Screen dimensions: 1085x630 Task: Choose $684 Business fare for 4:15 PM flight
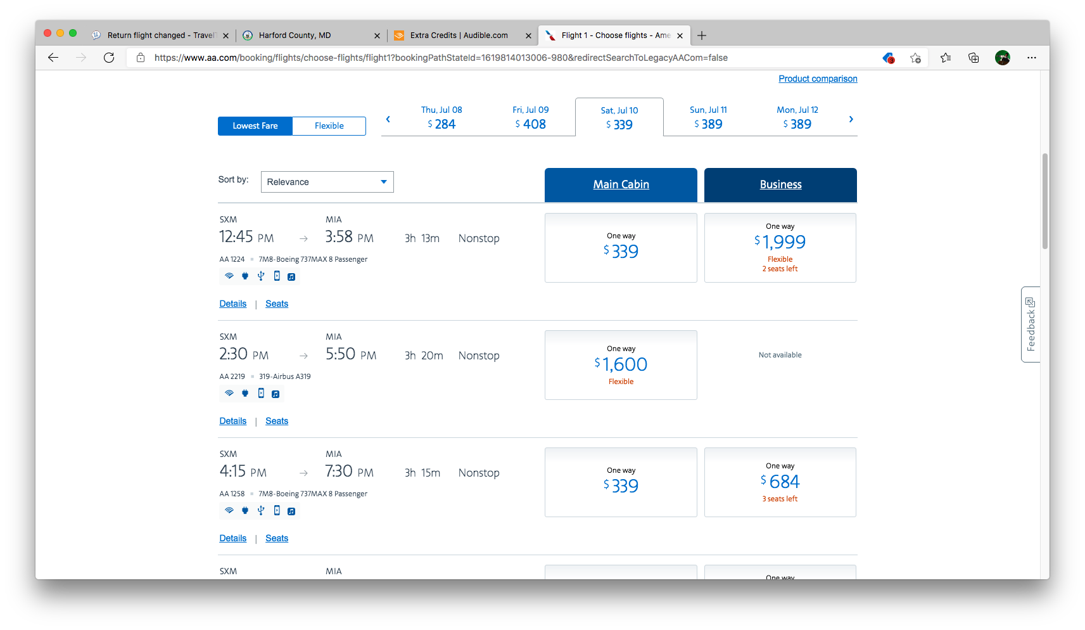tap(780, 482)
